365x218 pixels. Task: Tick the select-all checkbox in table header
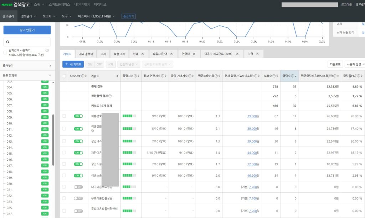coord(64,76)
